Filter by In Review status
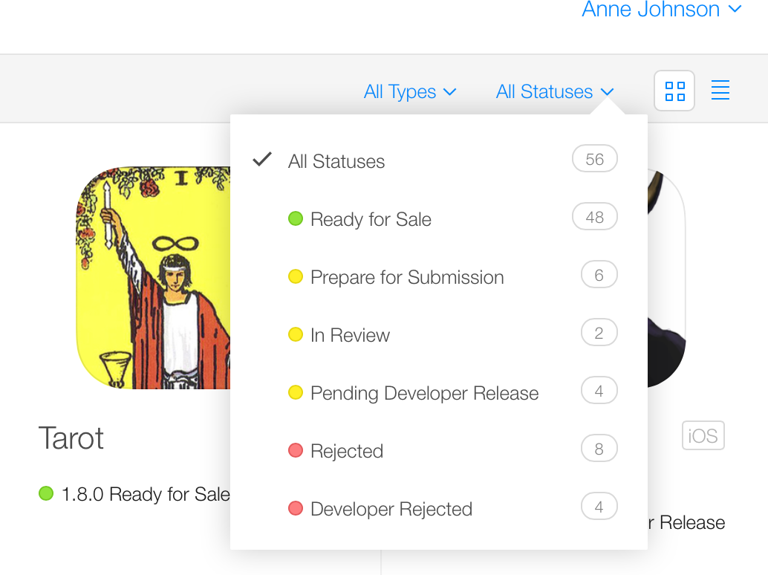Viewport: 768px width, 575px height. click(x=350, y=335)
